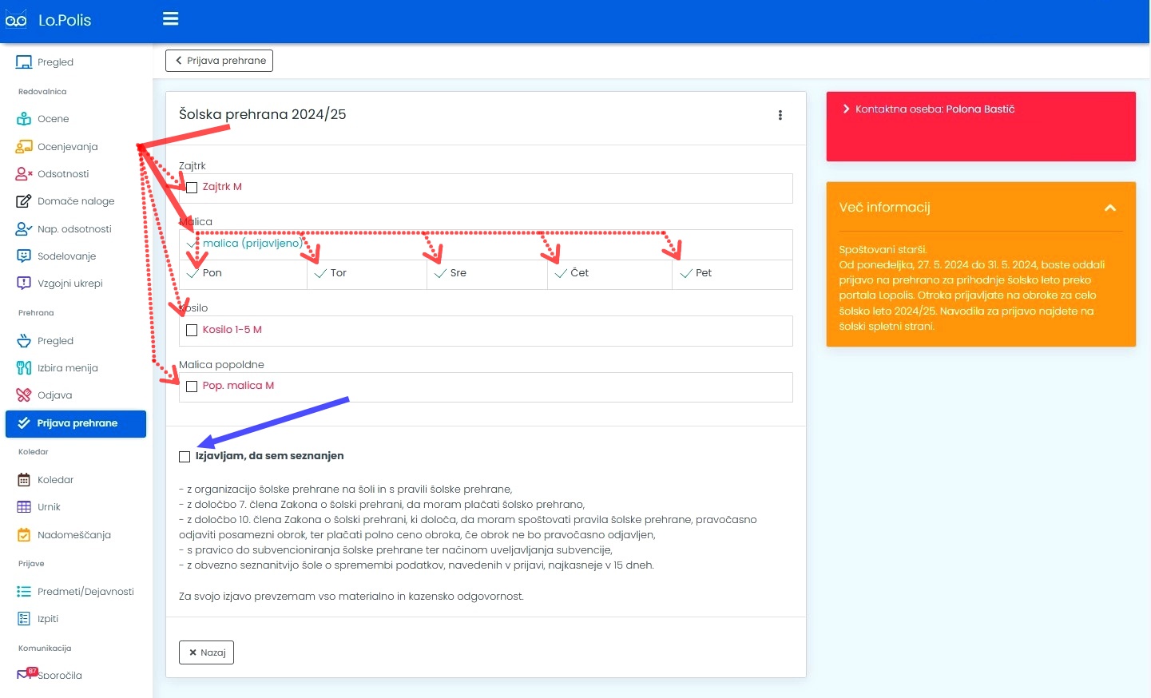Check the Izjavljam, da sem seznanjen box
The height and width of the screenshot is (698, 1151).
coord(185,457)
